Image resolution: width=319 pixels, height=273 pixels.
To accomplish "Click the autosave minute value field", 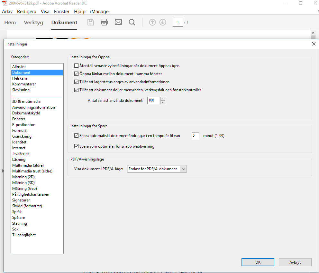I will [195, 135].
